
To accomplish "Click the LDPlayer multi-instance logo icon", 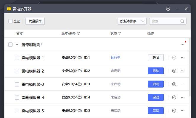I will tap(9, 9).
